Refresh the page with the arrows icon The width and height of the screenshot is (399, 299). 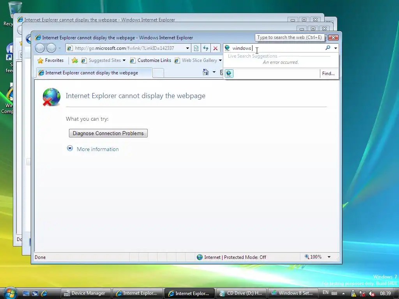(206, 48)
